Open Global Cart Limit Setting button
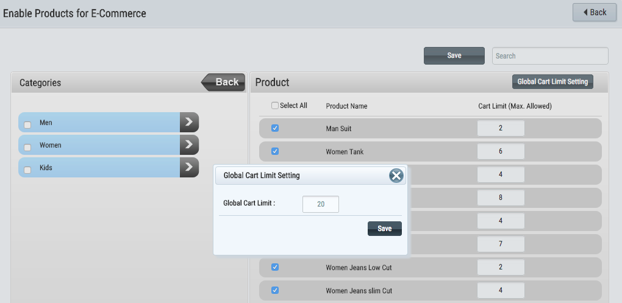 pyautogui.click(x=552, y=82)
